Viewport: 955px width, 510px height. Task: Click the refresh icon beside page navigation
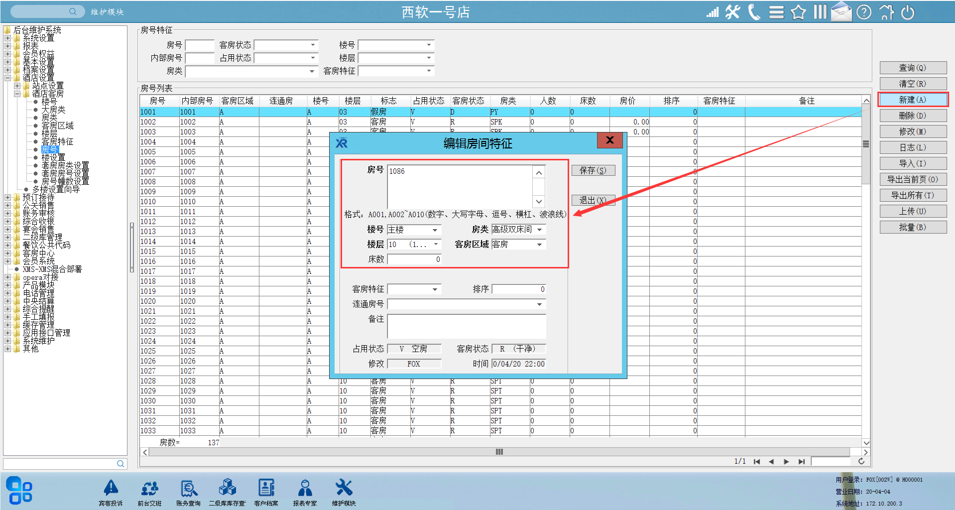861,461
